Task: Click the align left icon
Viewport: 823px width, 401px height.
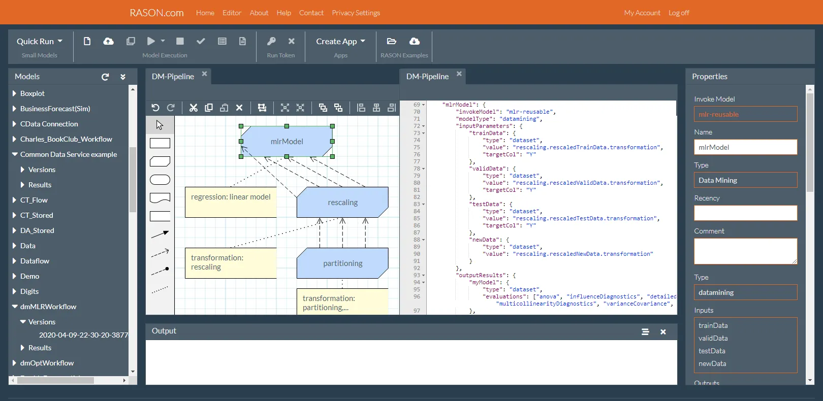Action: pos(361,108)
